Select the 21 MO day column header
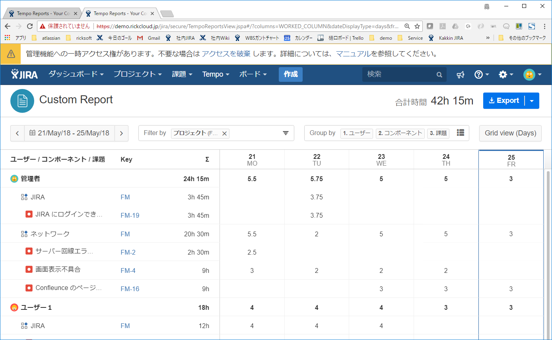This screenshot has height=340, width=552. [x=252, y=160]
